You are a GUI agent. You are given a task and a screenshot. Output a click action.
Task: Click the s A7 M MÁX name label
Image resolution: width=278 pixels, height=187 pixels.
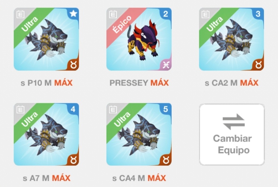coord(47,178)
